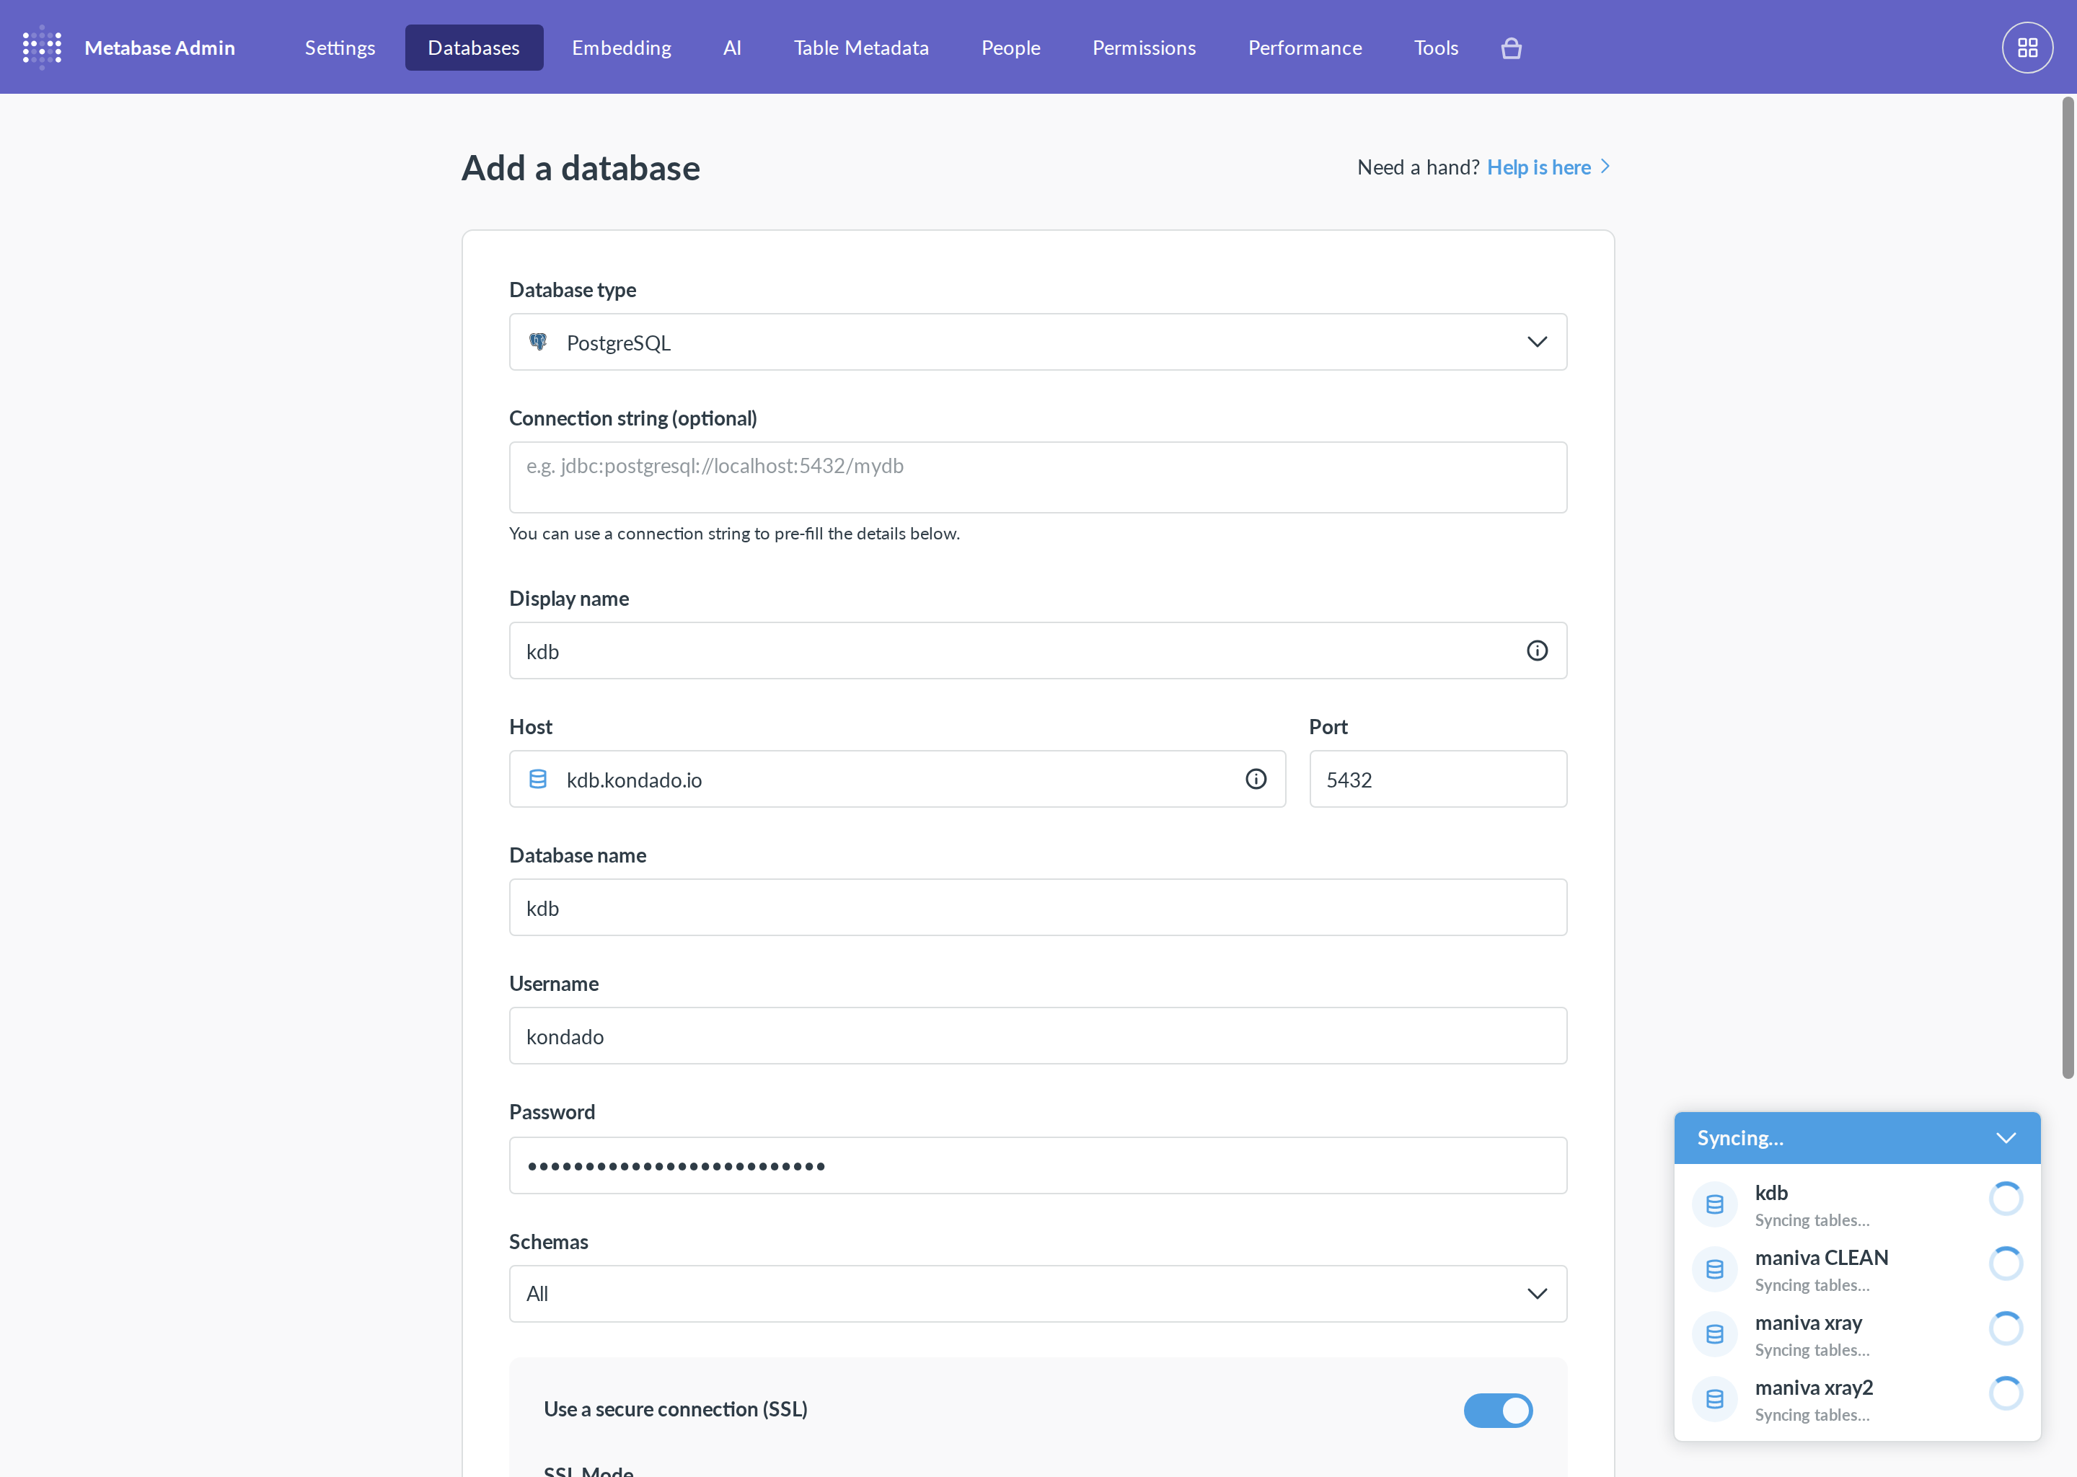
Task: Open the Databases admin tab
Action: (474, 48)
